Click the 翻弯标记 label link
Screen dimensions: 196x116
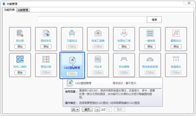pos(176,41)
